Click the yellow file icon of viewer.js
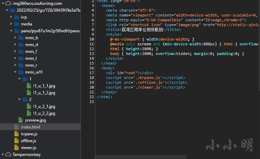 17,147
